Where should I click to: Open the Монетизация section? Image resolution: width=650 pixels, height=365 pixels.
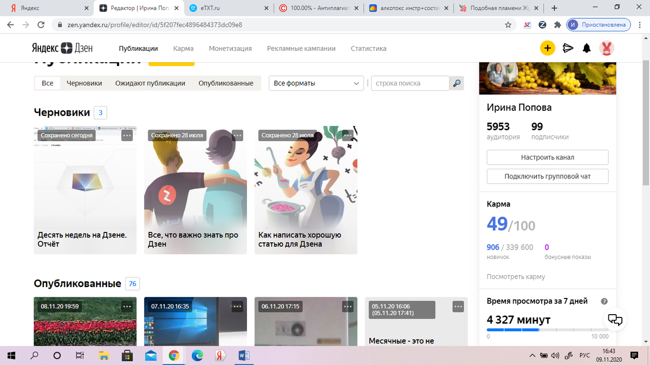(230, 48)
